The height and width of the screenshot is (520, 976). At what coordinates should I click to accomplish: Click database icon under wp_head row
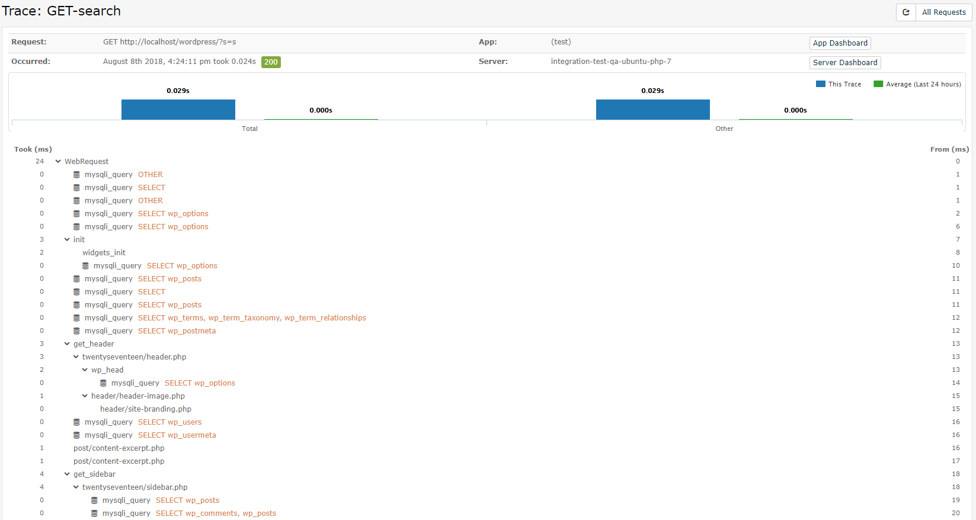(x=103, y=383)
